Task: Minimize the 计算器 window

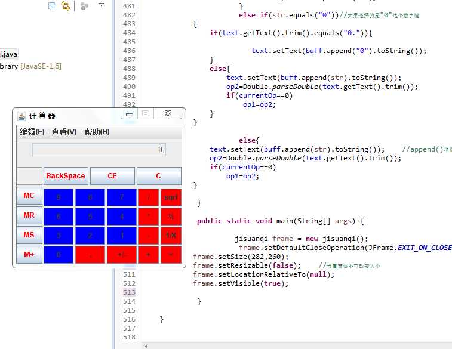Action: pyautogui.click(x=130, y=114)
